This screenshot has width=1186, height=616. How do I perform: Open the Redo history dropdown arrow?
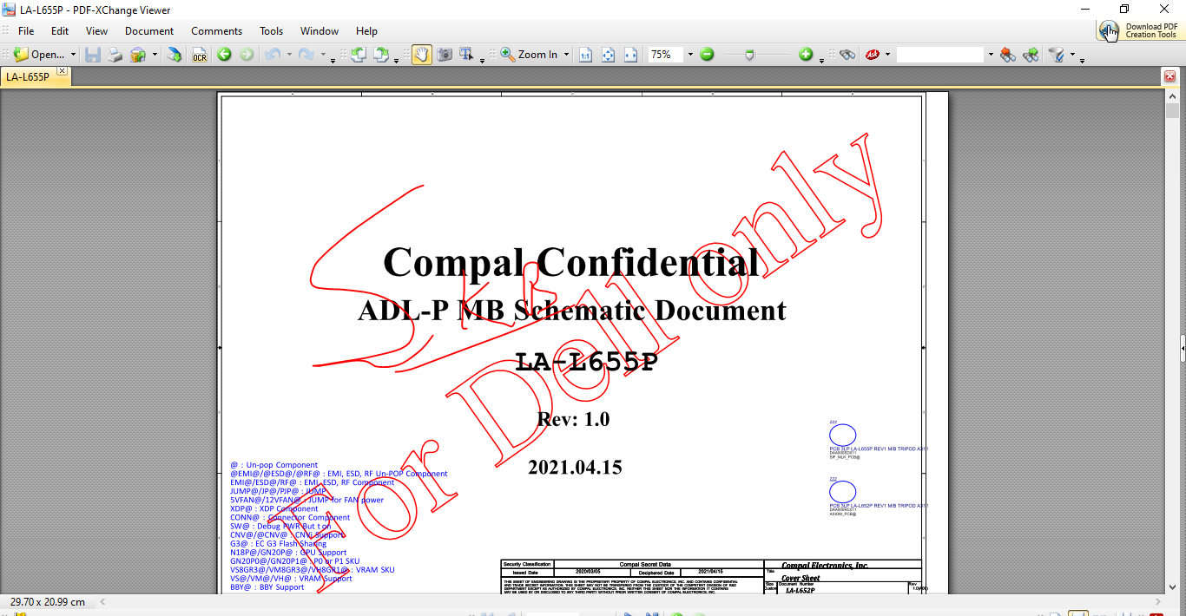click(x=323, y=55)
